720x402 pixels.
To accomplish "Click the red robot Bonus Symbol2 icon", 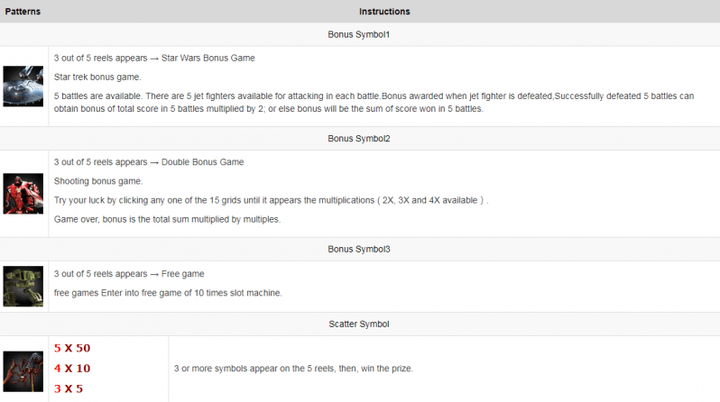I will (23, 194).
